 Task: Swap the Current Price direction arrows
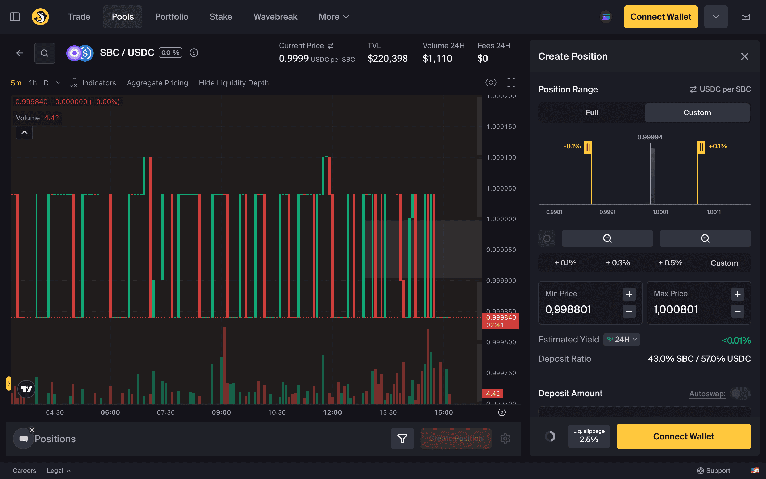(331, 46)
